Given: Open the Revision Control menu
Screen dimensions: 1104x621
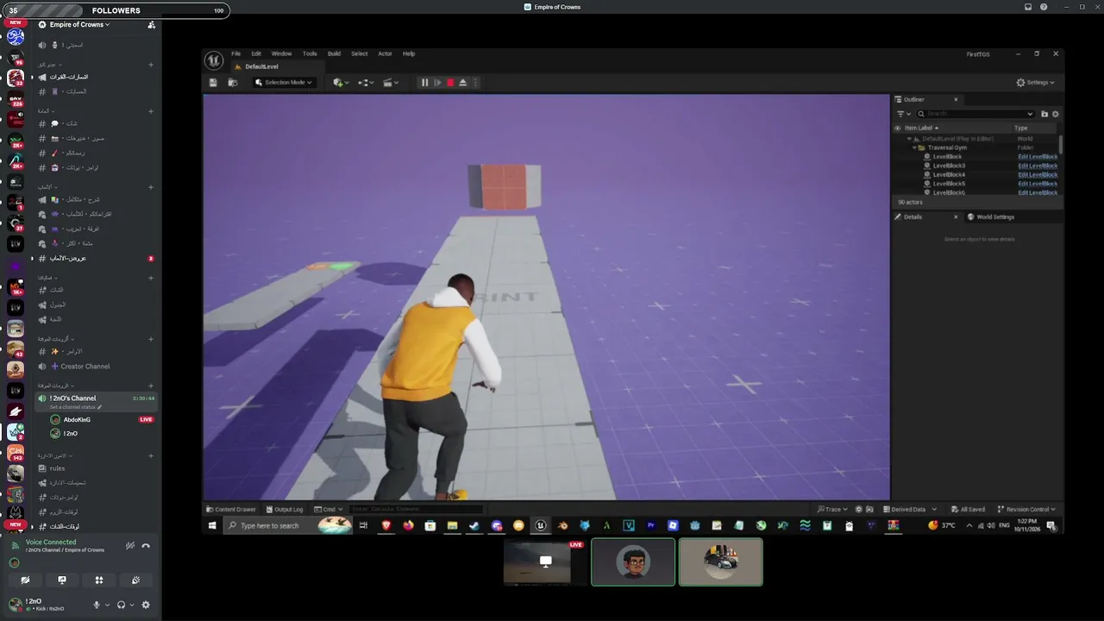Looking at the screenshot, I should click(1026, 509).
